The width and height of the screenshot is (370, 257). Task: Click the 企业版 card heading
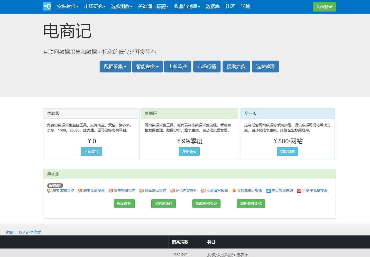coord(251,113)
